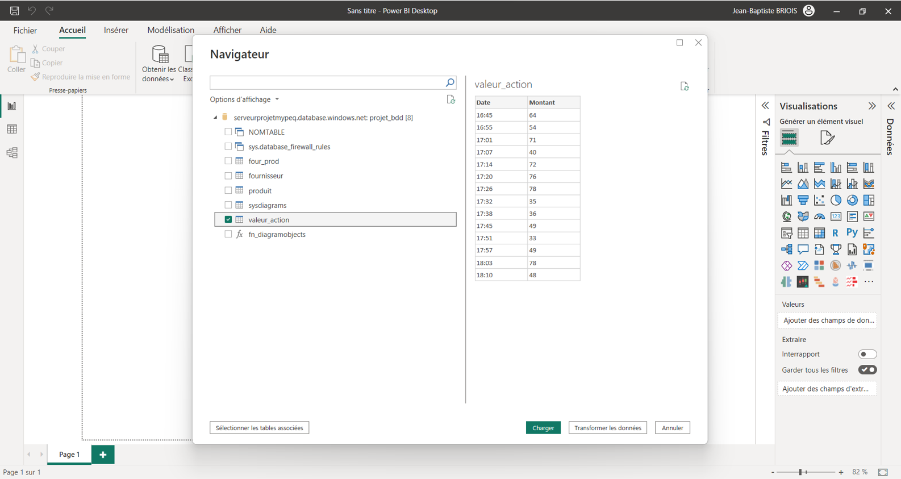Select the gauge visual
Screen dimensions: 901x479
coord(819,216)
